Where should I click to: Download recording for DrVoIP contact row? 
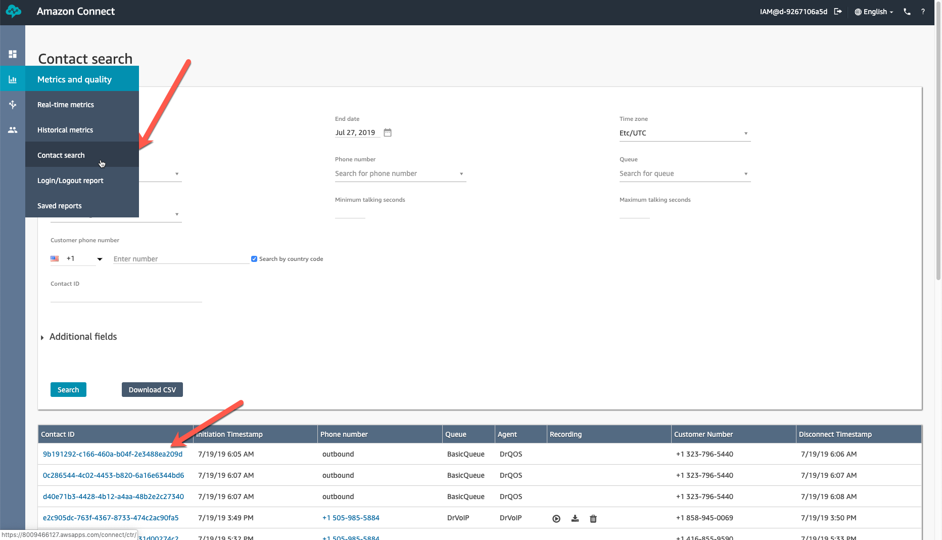coord(575,518)
